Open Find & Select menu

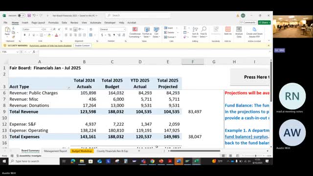tap(203, 32)
